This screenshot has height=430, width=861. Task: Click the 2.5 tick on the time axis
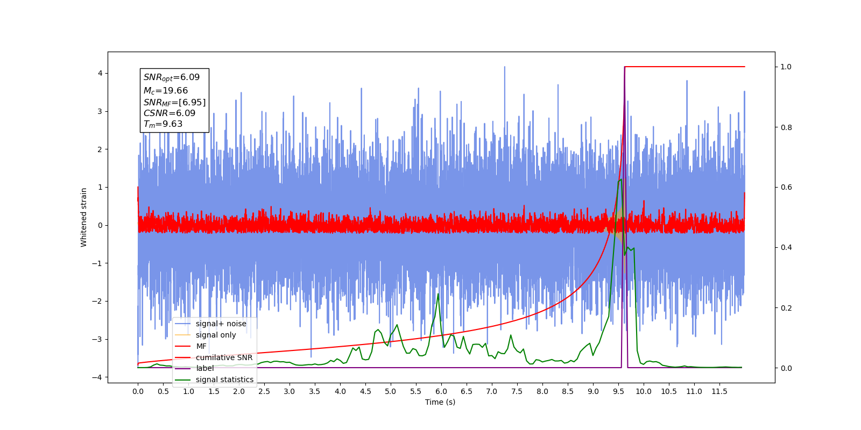click(264, 391)
